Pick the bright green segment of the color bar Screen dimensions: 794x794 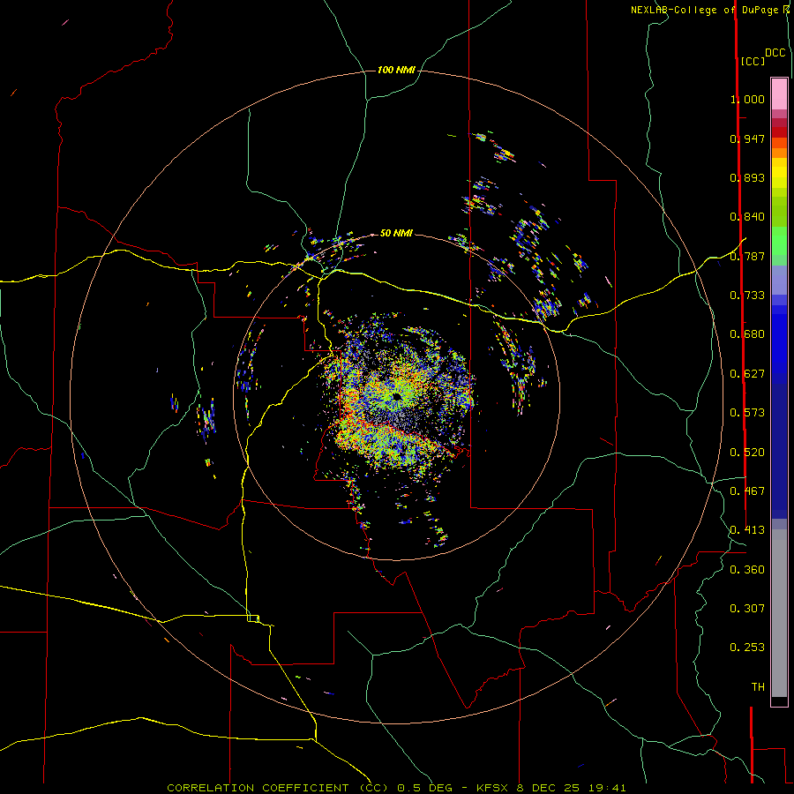tap(779, 241)
